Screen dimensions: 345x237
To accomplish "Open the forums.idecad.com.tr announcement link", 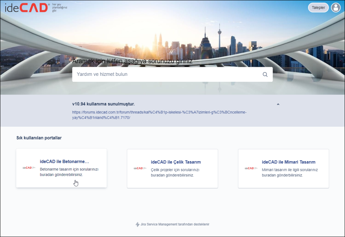I will click(160, 115).
